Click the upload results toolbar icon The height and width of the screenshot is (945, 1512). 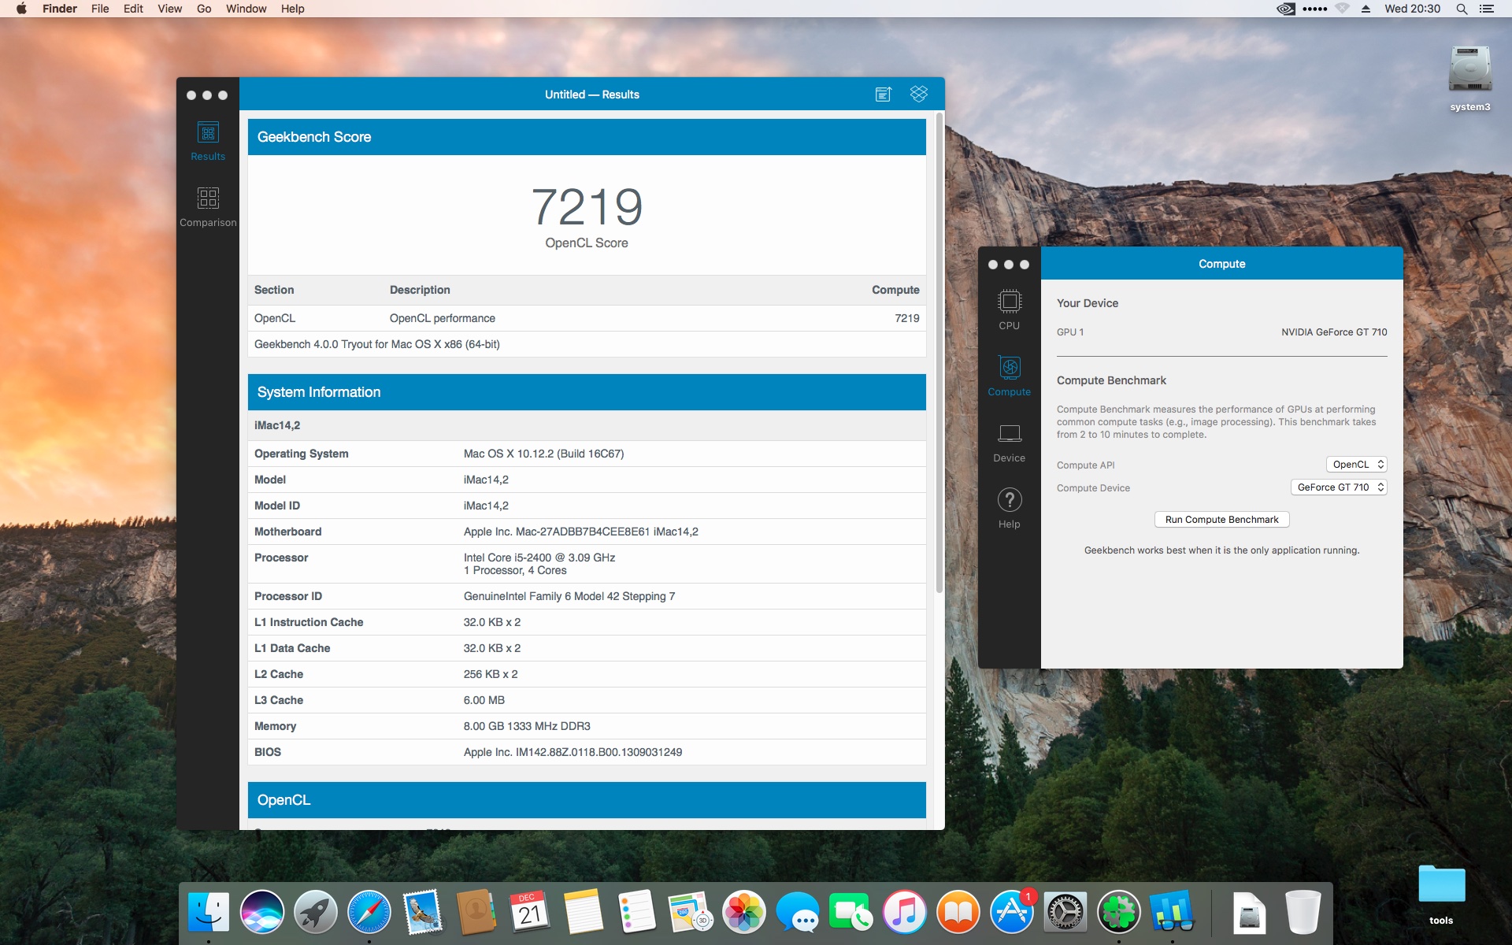click(x=883, y=94)
